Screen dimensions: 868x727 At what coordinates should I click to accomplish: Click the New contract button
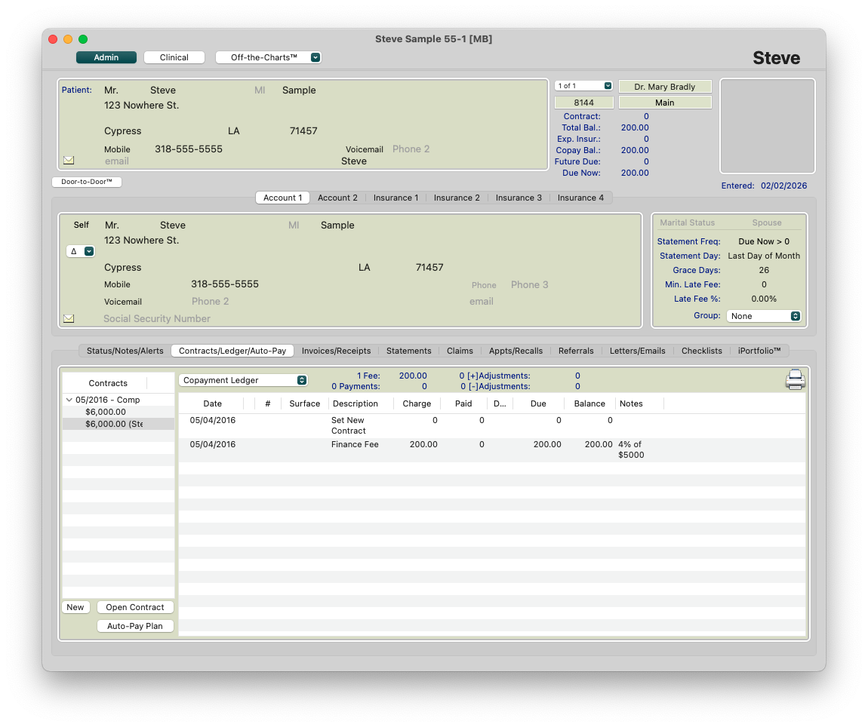tap(75, 608)
